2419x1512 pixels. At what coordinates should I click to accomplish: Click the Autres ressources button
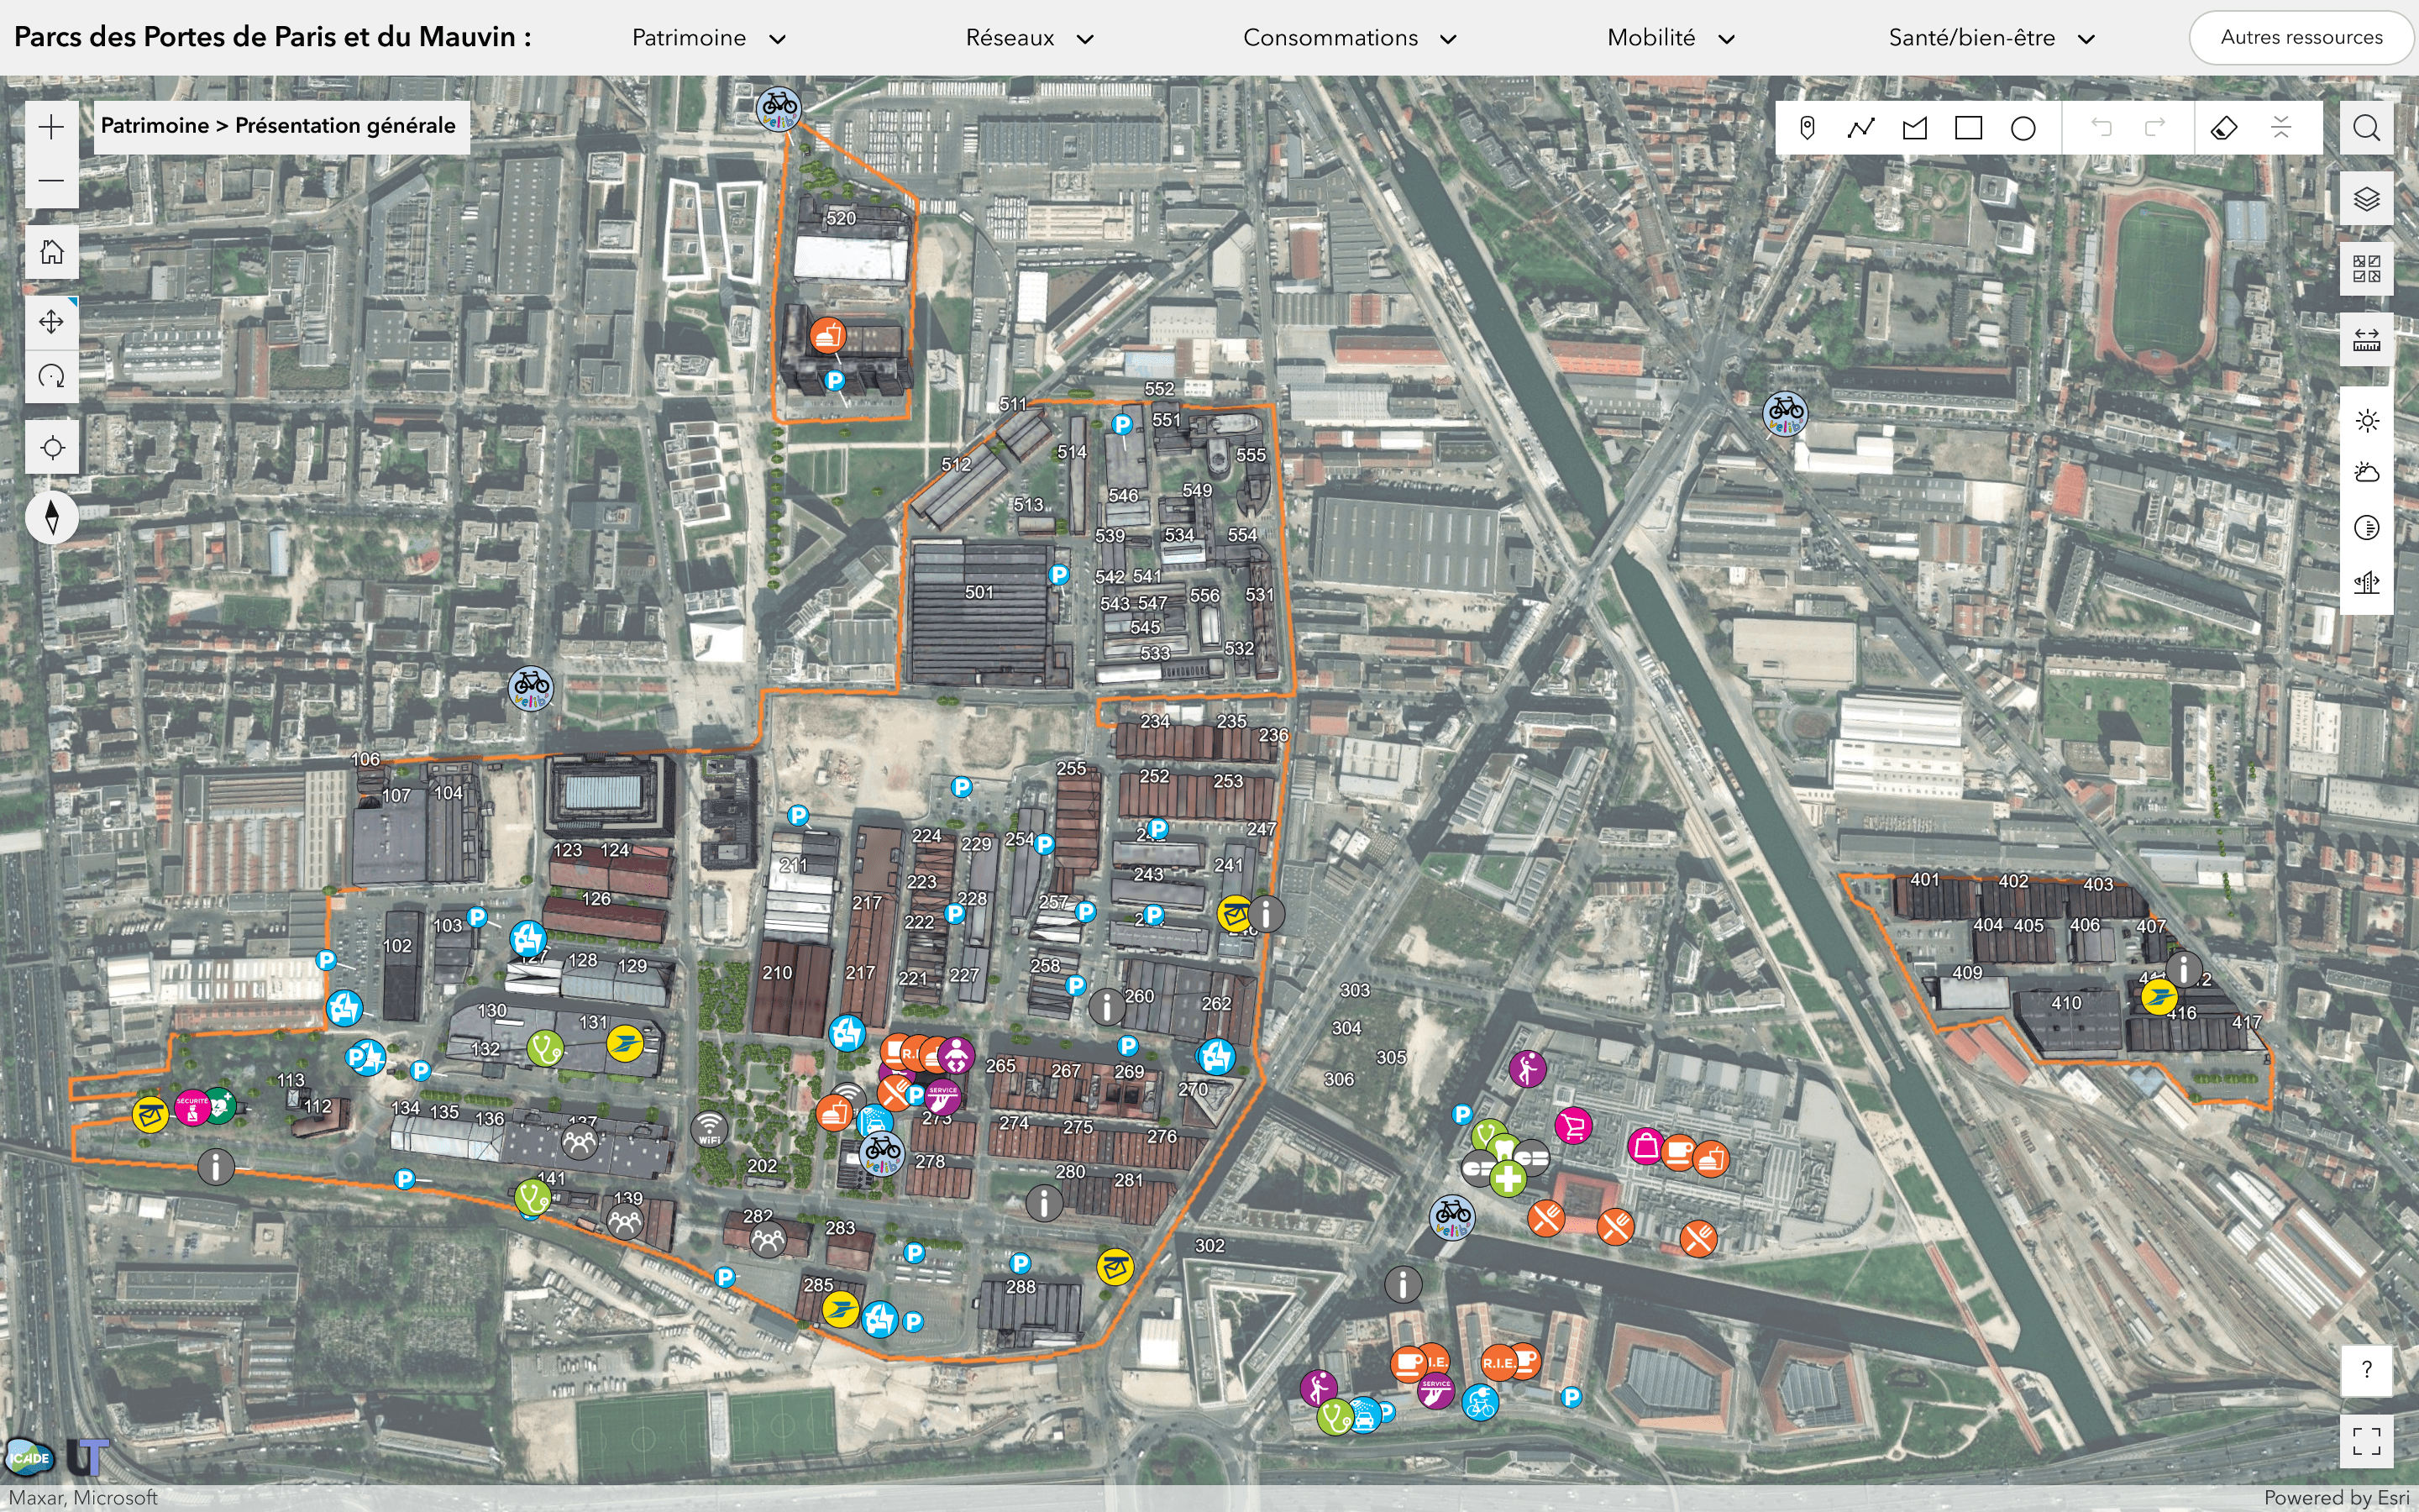click(x=2300, y=38)
